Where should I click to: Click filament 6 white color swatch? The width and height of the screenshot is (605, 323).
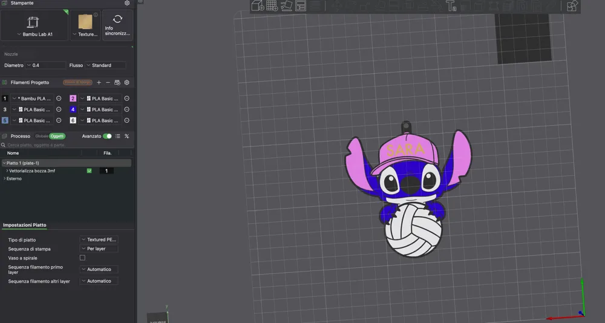(x=73, y=120)
